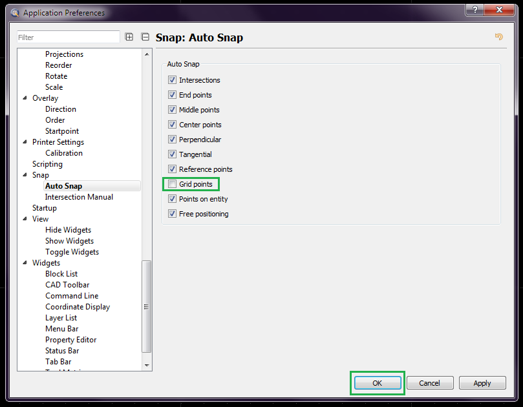Disable Free positioning checkbox

(x=173, y=214)
